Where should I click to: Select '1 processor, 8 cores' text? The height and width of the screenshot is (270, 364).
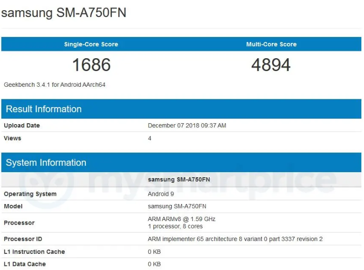click(175, 226)
